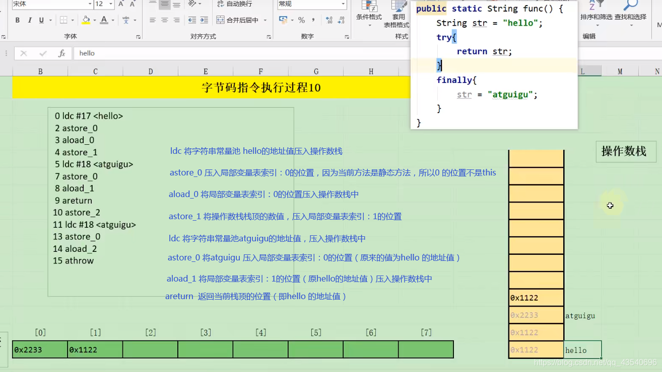Open number group dialog launcher
Image resolution: width=662 pixels, height=372 pixels.
point(347,37)
